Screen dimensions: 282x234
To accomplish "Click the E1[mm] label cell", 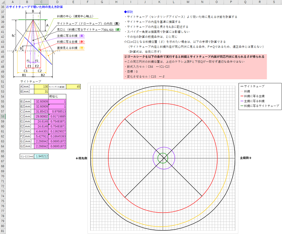I will click(x=27, y=121).
